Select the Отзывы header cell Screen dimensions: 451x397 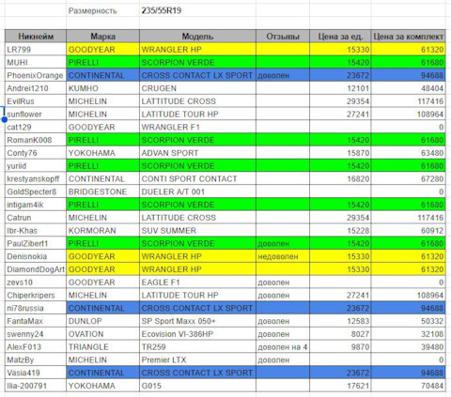click(283, 37)
